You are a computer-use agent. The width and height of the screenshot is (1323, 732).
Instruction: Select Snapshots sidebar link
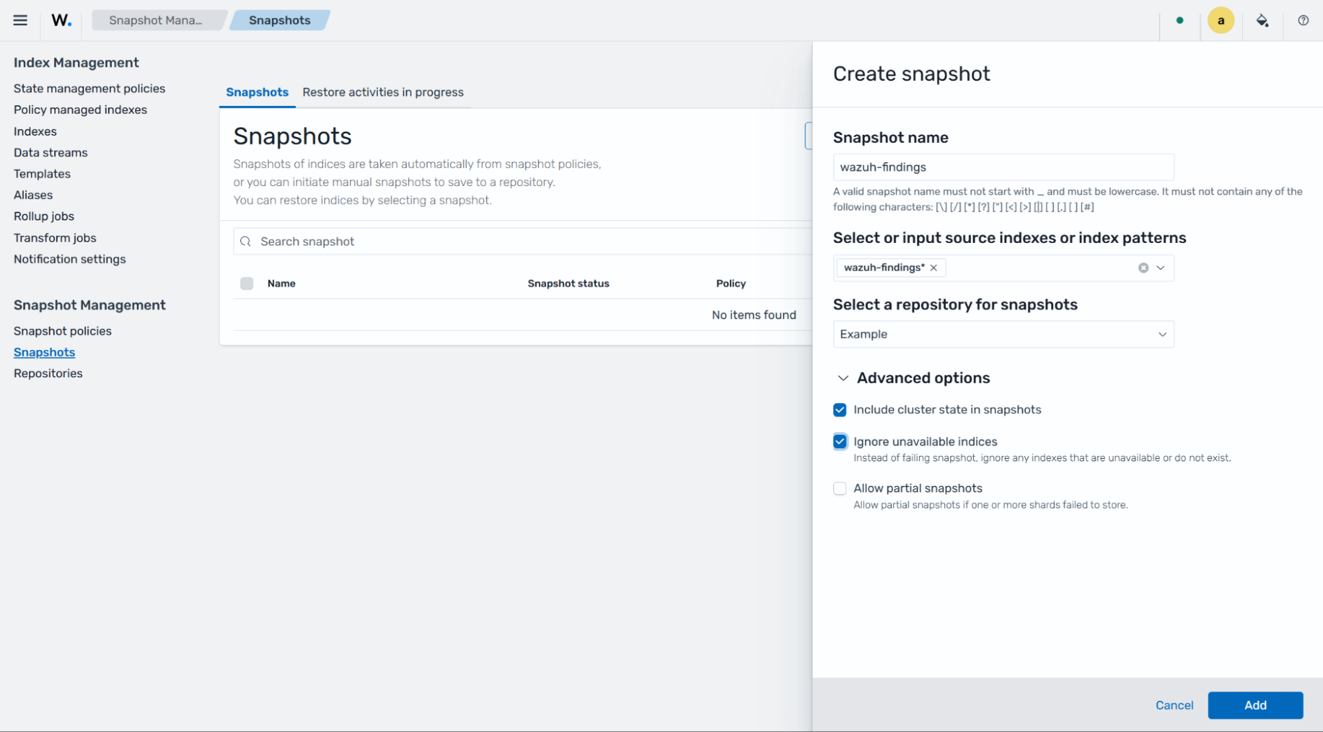pyautogui.click(x=44, y=352)
